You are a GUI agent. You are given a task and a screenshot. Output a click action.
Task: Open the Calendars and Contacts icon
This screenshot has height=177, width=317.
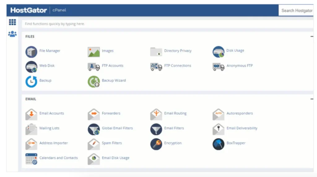31,159
